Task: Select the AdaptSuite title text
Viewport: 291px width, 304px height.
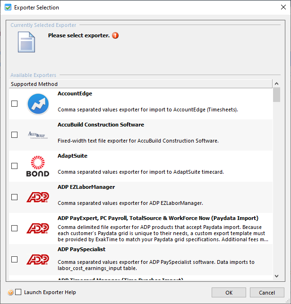Action: click(x=73, y=156)
